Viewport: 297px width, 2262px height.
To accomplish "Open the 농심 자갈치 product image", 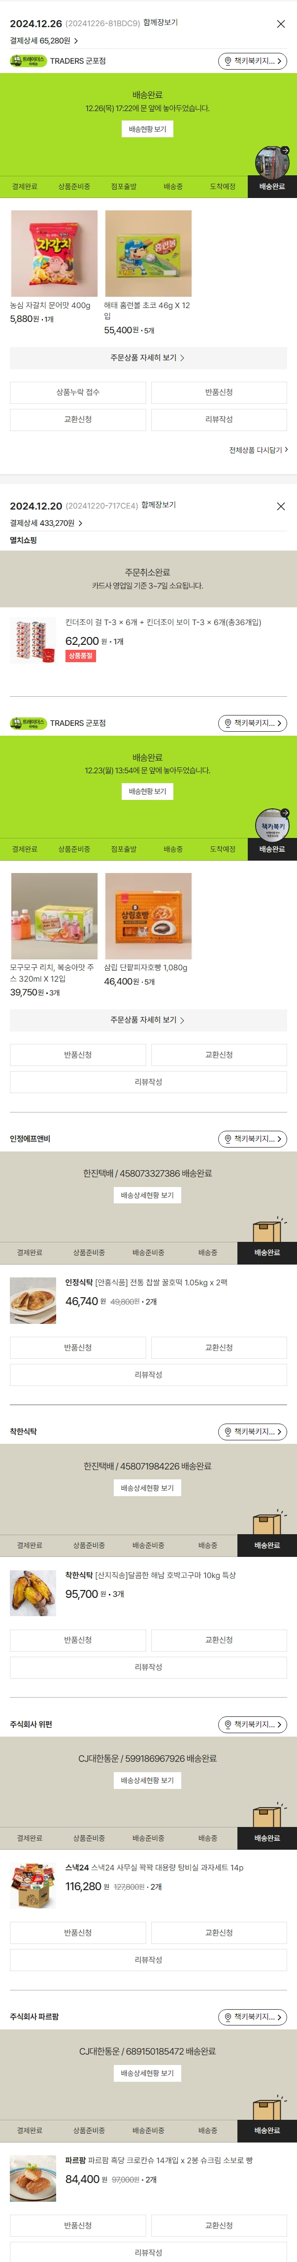I will (54, 254).
